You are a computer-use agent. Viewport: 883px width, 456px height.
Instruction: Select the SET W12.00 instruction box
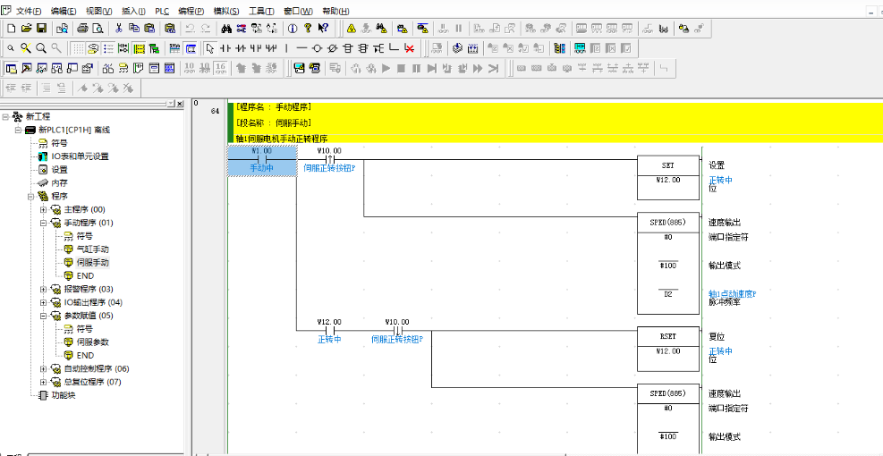tap(667, 173)
